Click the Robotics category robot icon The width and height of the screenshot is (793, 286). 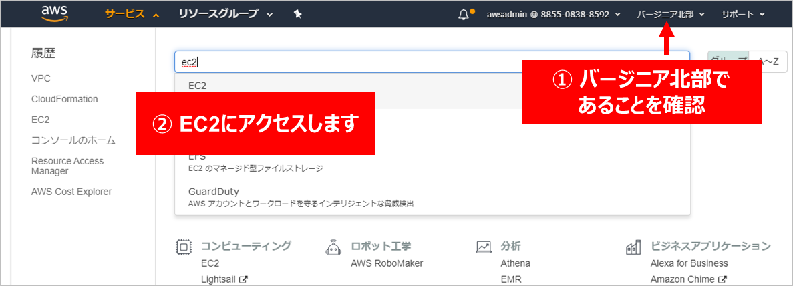tap(333, 247)
